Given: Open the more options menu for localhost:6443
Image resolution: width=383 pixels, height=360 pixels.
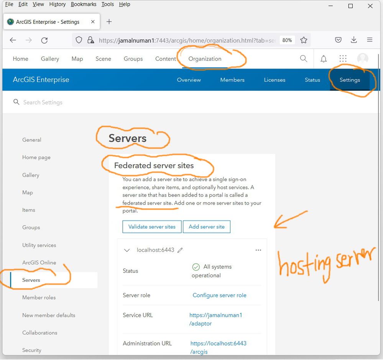Looking at the screenshot, I should pos(258,250).
